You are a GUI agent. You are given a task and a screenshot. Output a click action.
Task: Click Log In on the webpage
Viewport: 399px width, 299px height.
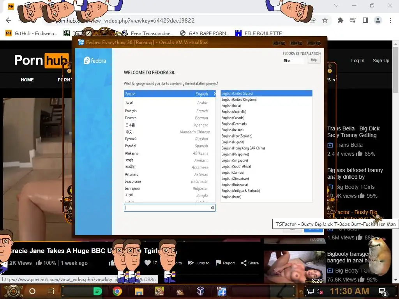click(358, 61)
